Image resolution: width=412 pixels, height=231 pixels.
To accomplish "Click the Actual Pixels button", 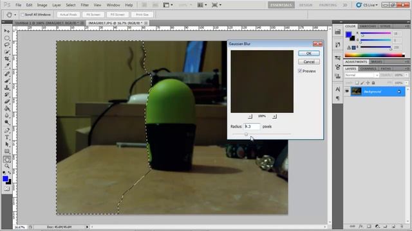I will point(68,15).
